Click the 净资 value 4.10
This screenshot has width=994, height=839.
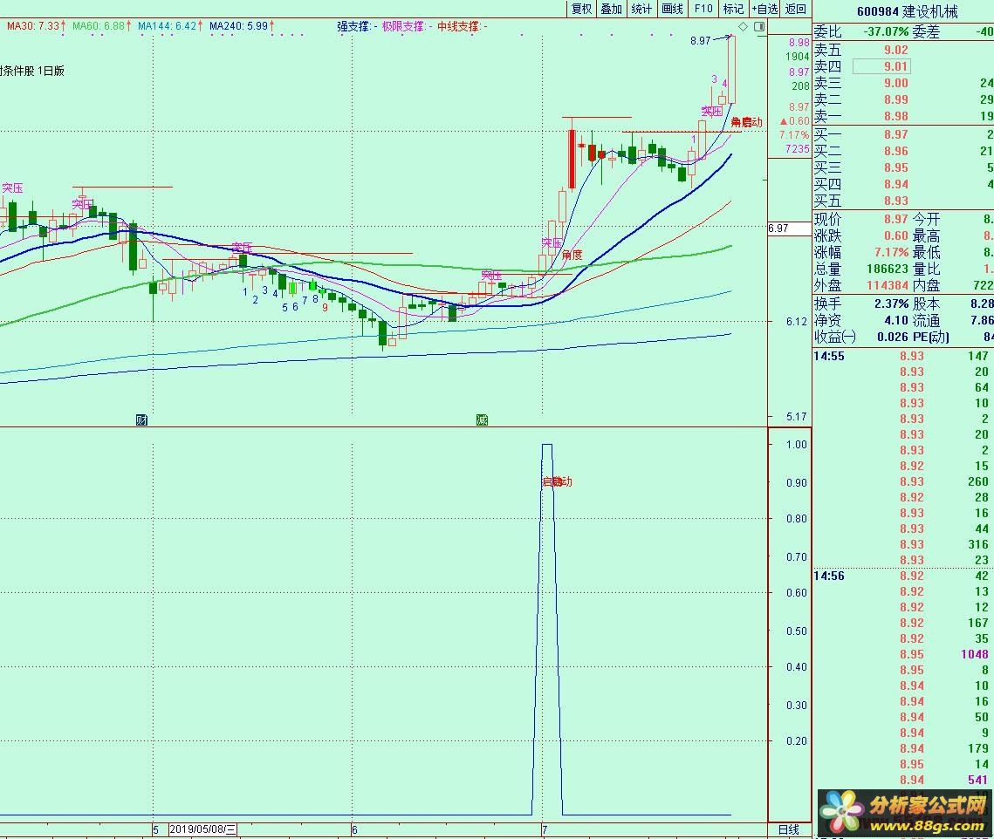[x=895, y=320]
